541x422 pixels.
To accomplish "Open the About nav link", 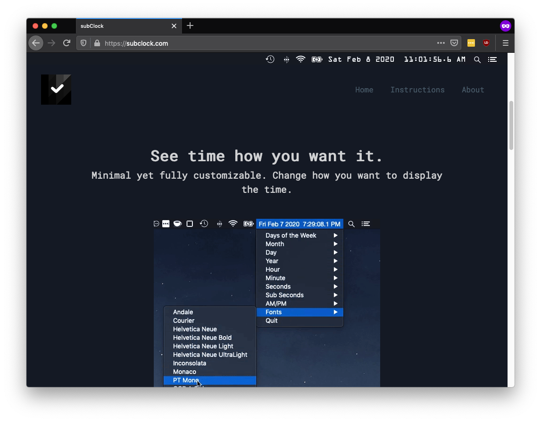I will click(x=473, y=90).
